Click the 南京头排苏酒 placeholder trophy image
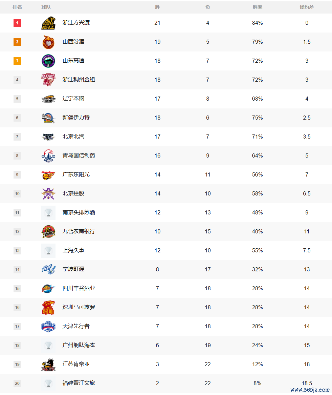332x395 pixels. [48, 213]
